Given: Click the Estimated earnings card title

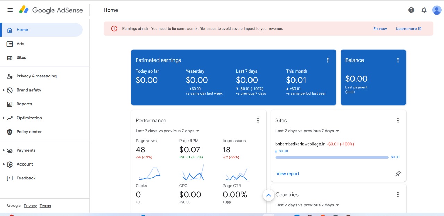Looking at the screenshot, I should pos(158,60).
